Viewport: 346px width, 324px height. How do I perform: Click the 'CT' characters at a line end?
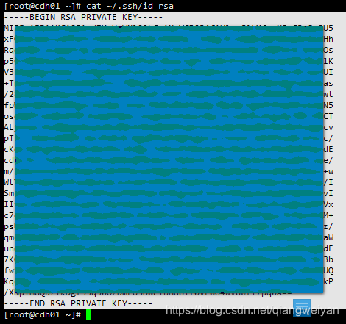328,116
